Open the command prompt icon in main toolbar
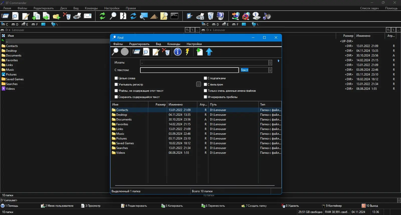 pos(174,16)
